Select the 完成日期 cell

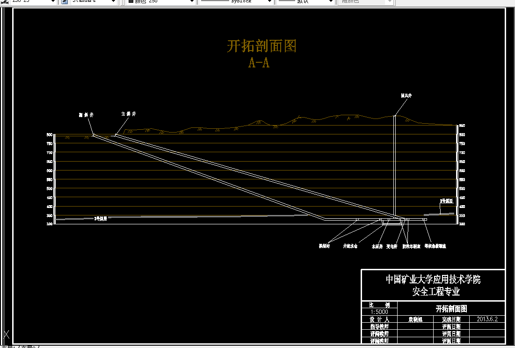[x=451, y=319]
